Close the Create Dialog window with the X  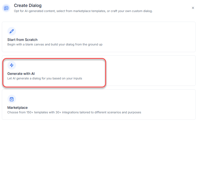point(193,8)
